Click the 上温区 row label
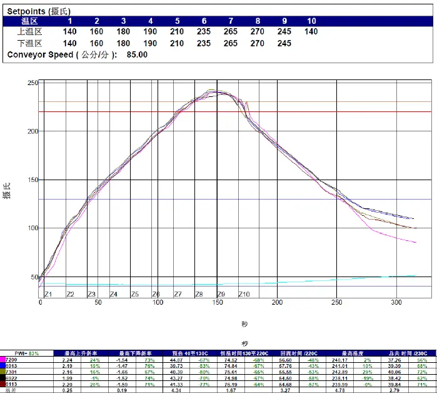The image size is (437, 396). pyautogui.click(x=29, y=31)
